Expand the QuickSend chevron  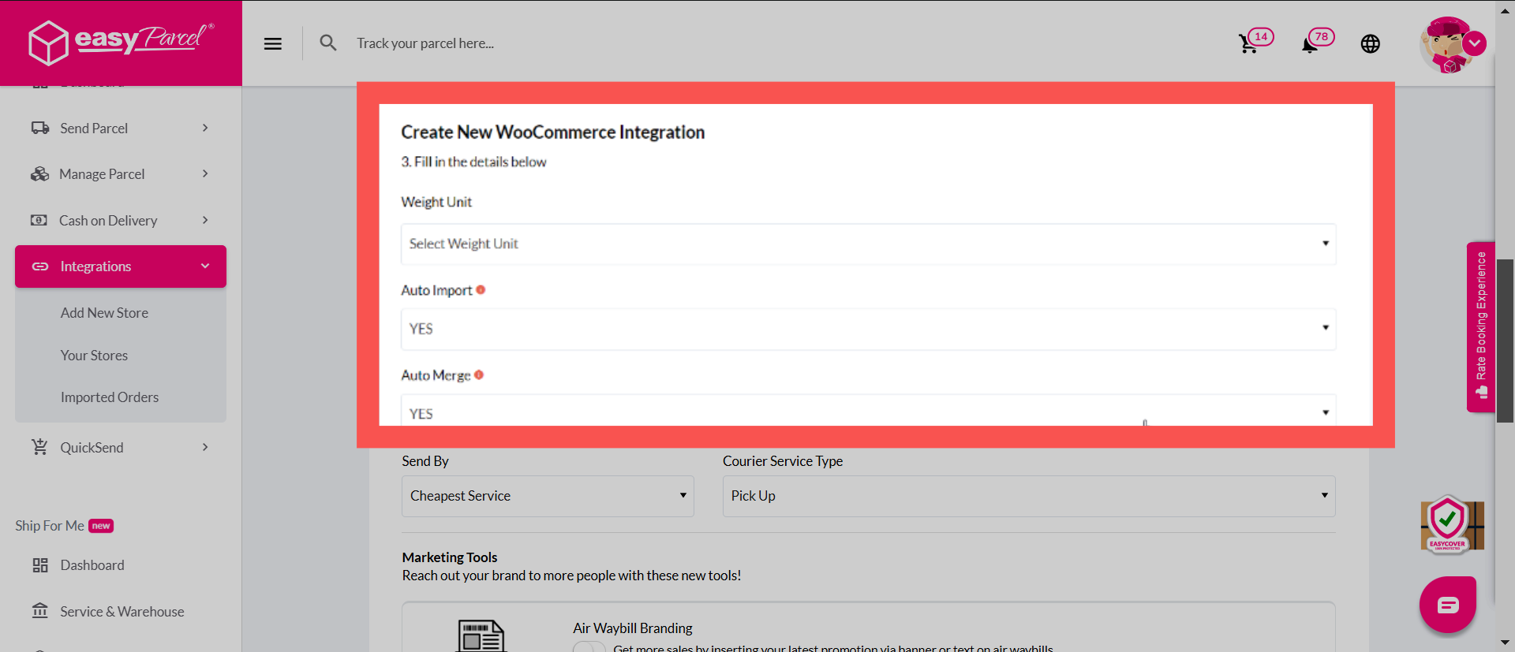click(205, 447)
